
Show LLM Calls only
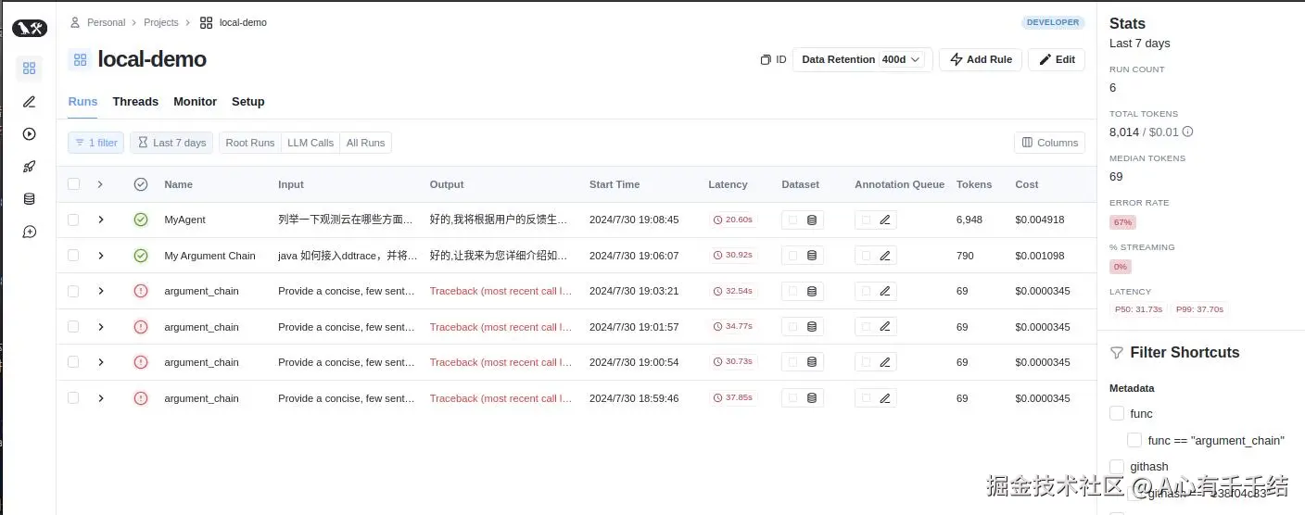pyautogui.click(x=310, y=143)
